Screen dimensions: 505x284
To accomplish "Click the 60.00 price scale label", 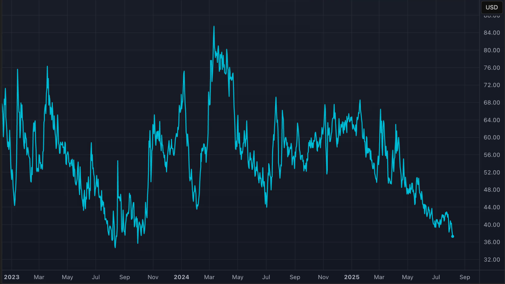I will (492, 138).
